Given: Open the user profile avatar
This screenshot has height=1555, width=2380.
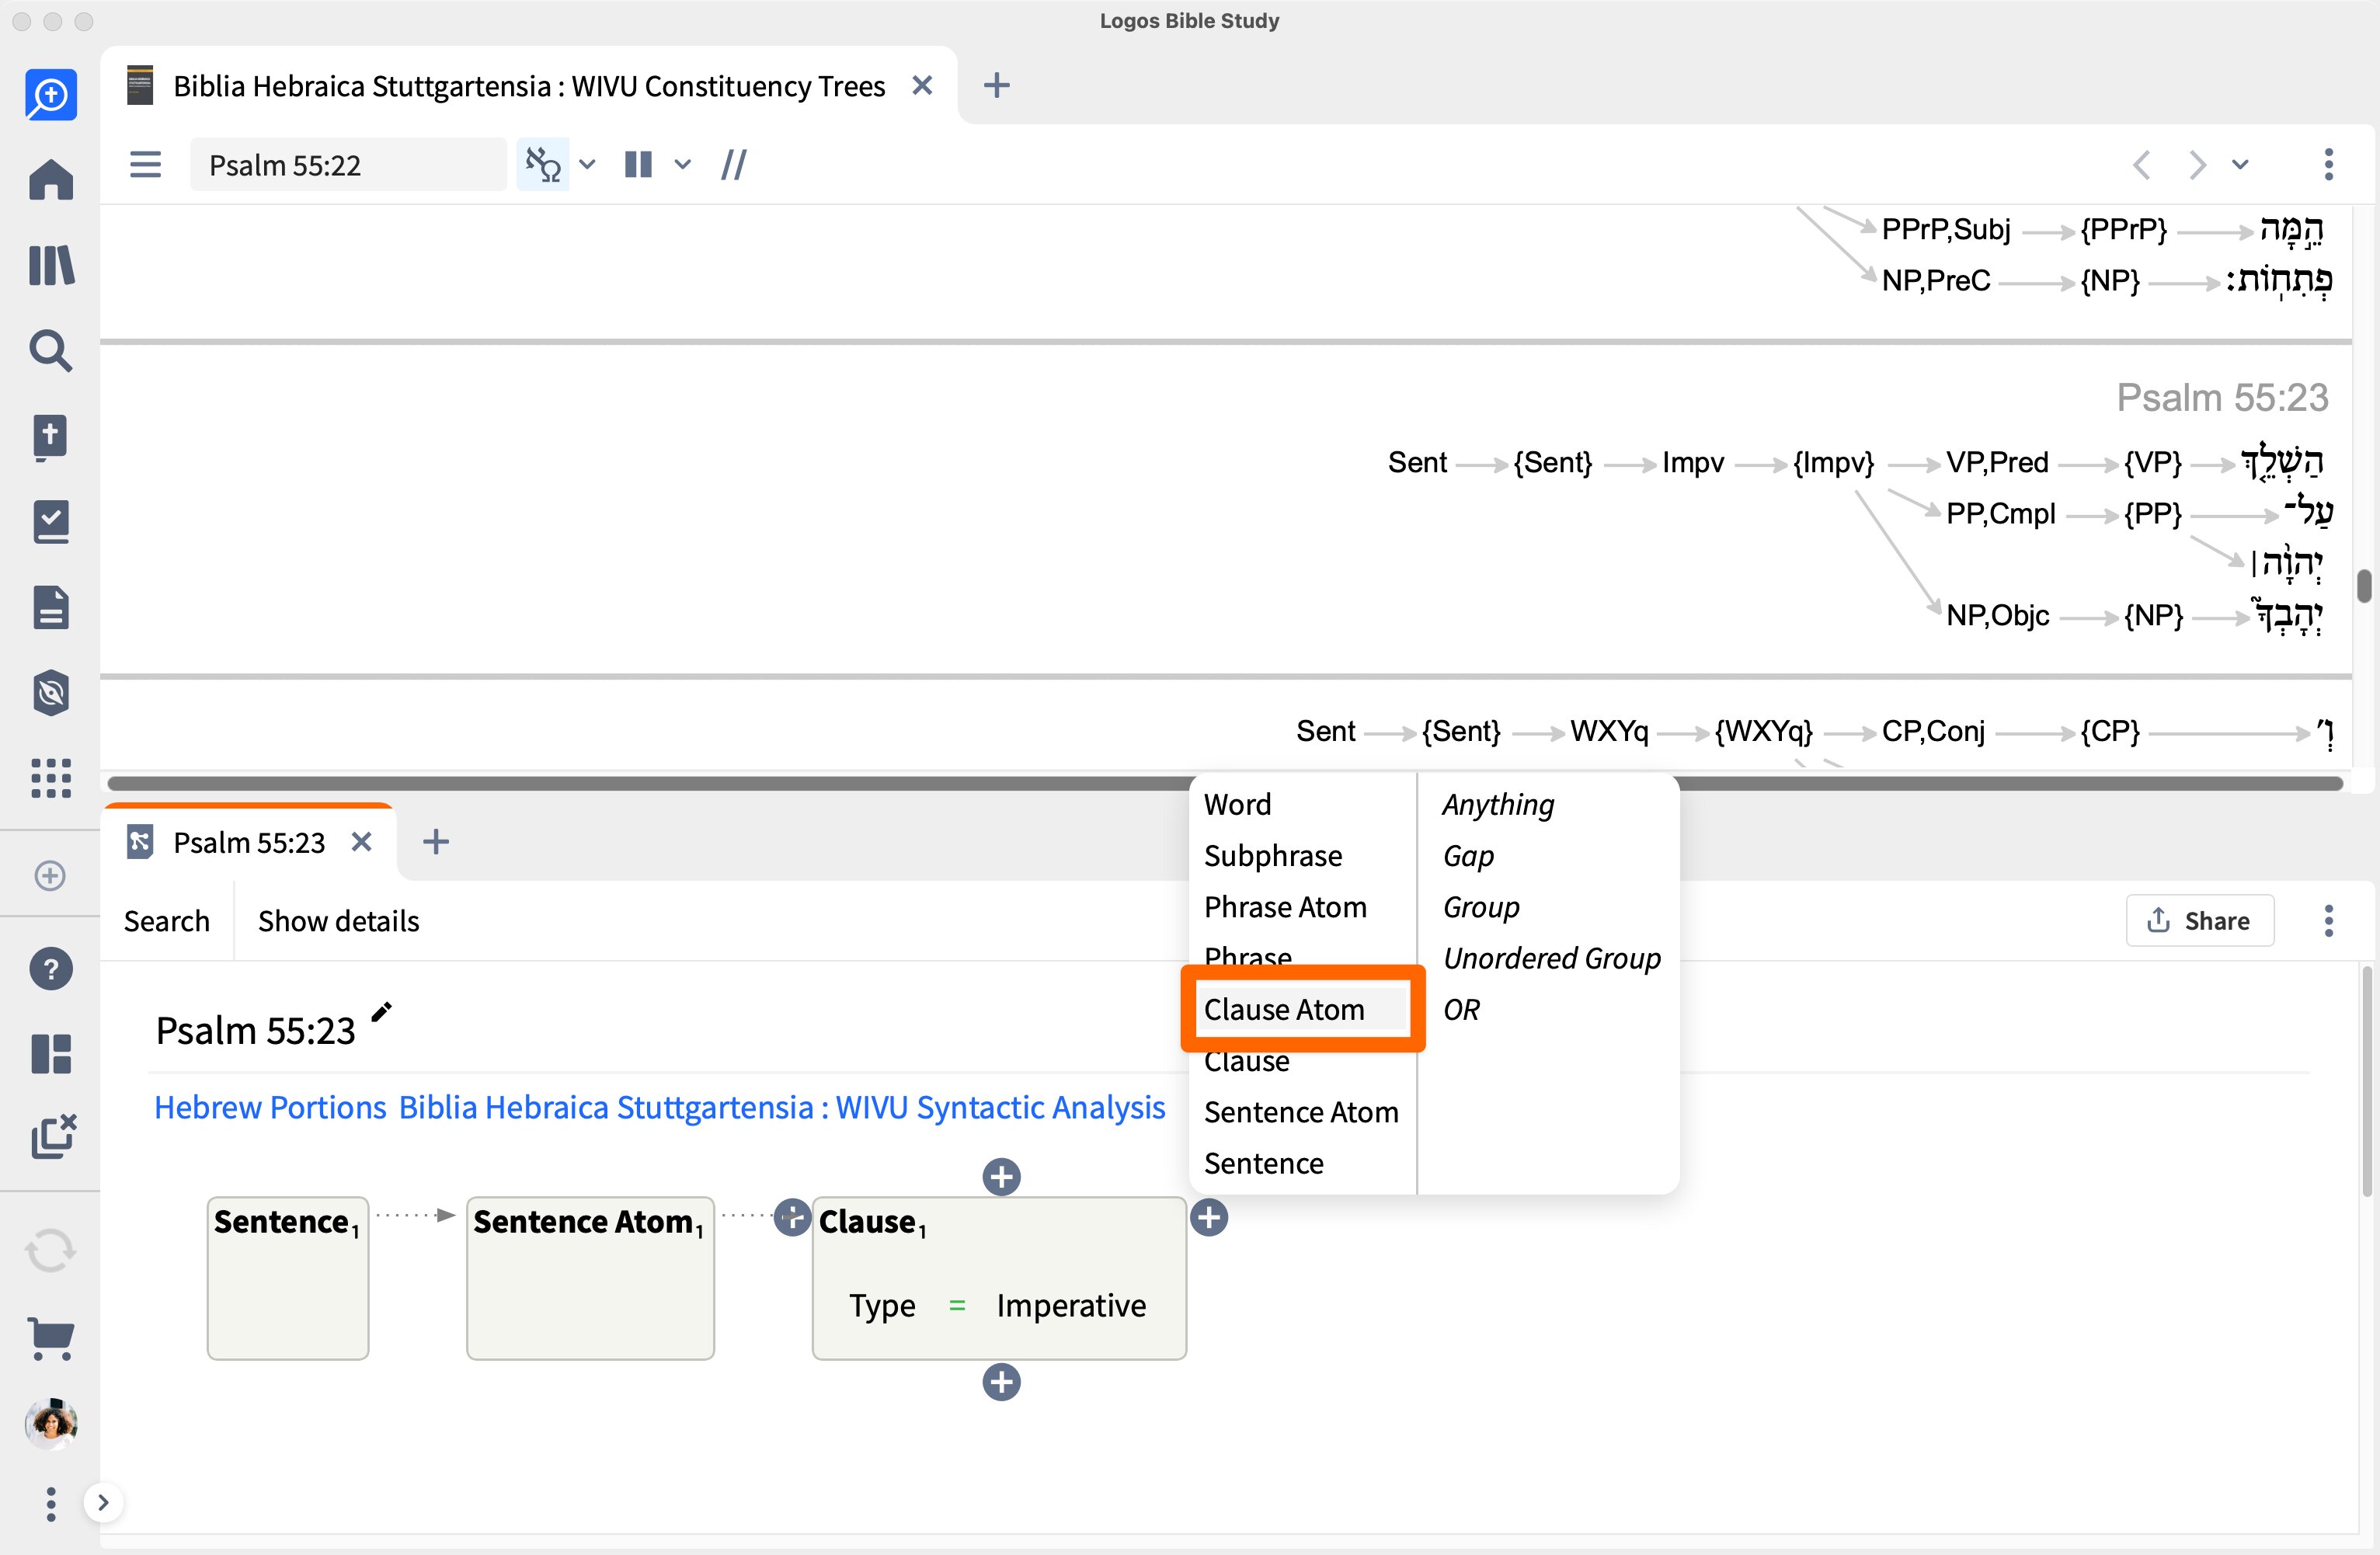Looking at the screenshot, I should point(51,1423).
